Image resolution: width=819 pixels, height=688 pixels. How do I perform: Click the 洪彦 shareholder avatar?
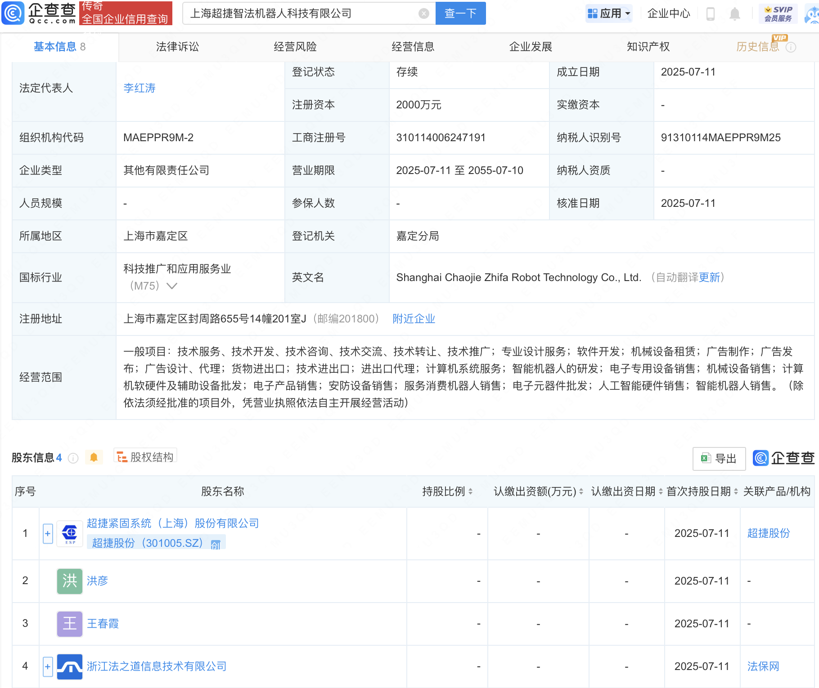(70, 581)
